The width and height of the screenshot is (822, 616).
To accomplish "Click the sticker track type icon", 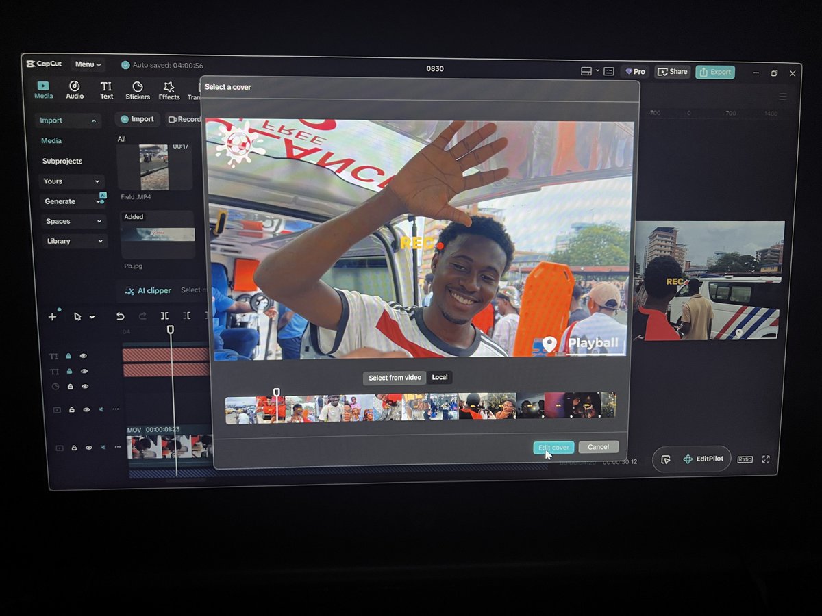I will point(55,387).
